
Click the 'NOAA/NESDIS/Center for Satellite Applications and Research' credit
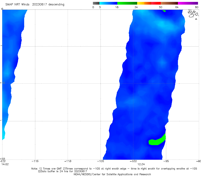[112, 174]
